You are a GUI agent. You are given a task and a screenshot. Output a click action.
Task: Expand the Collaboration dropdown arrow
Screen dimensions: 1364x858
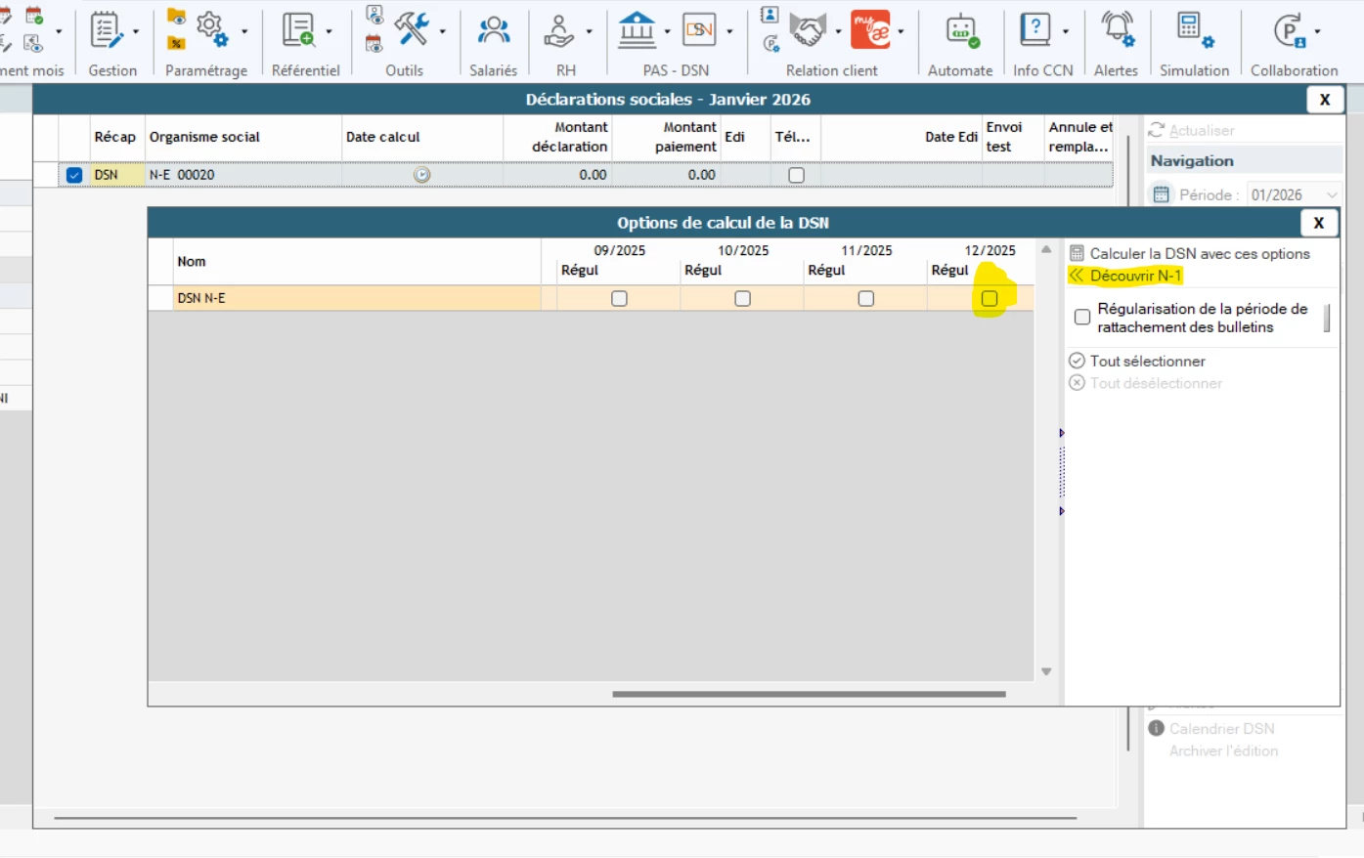click(1318, 31)
